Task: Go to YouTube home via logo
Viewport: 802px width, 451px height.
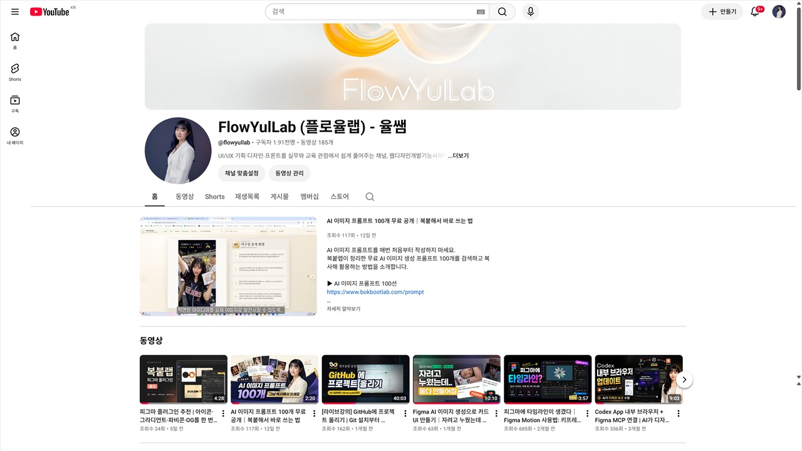Action: pyautogui.click(x=49, y=12)
